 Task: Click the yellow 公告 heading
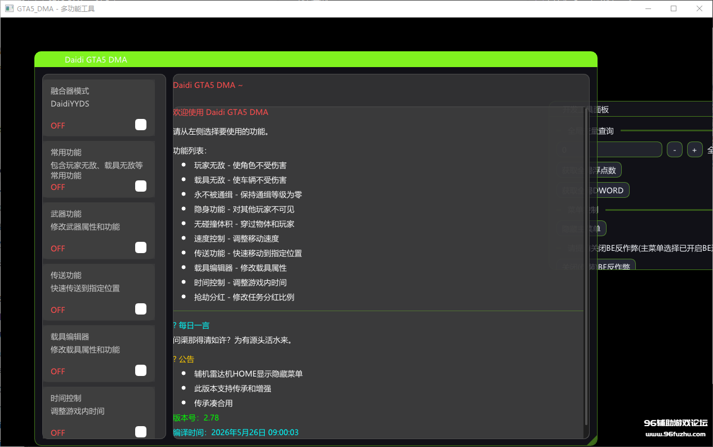[x=184, y=359]
